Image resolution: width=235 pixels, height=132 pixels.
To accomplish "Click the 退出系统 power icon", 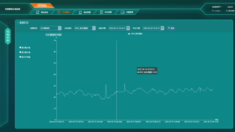I will click(227, 11).
